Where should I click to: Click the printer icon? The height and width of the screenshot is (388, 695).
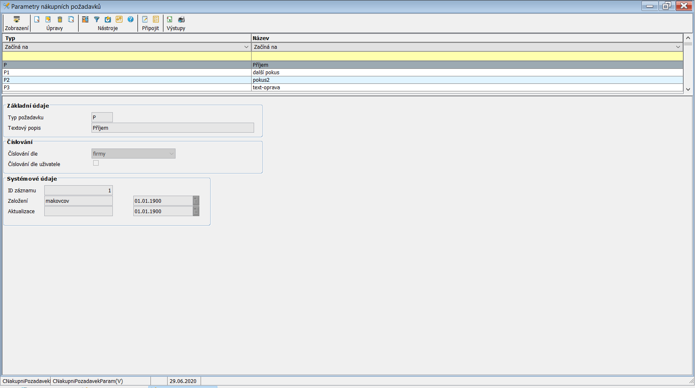(x=181, y=20)
